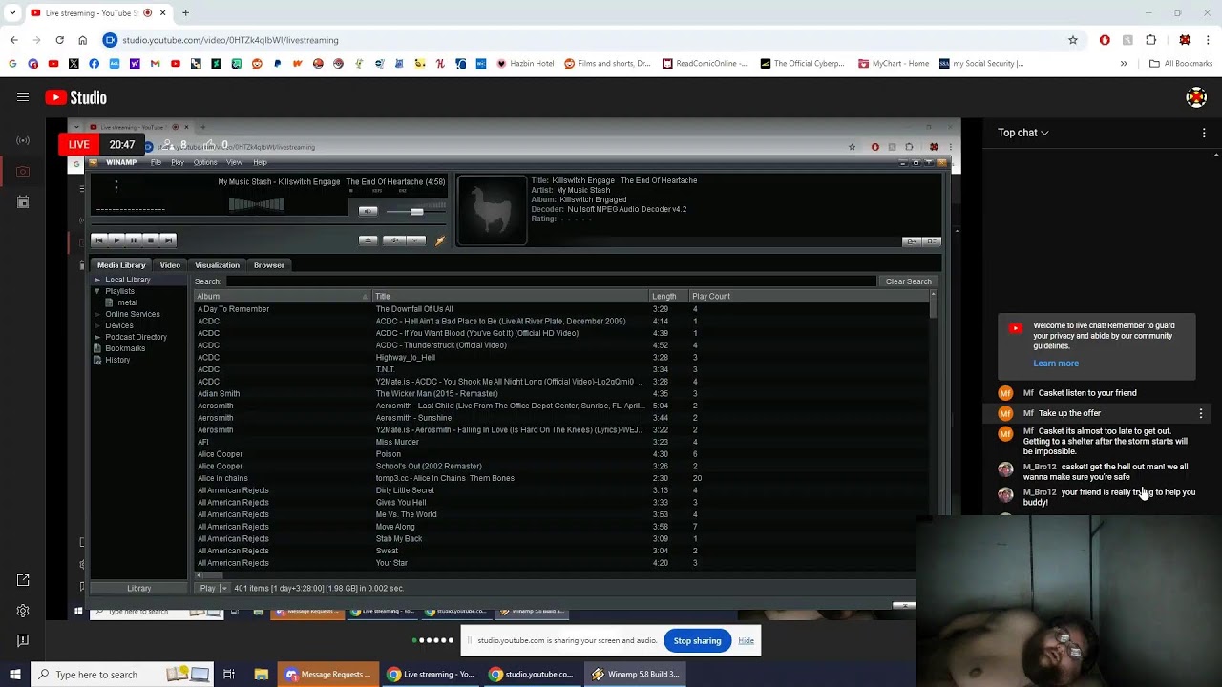Bookmark this page with the star icon
Screen dimensions: 1222x687
coord(1073,40)
